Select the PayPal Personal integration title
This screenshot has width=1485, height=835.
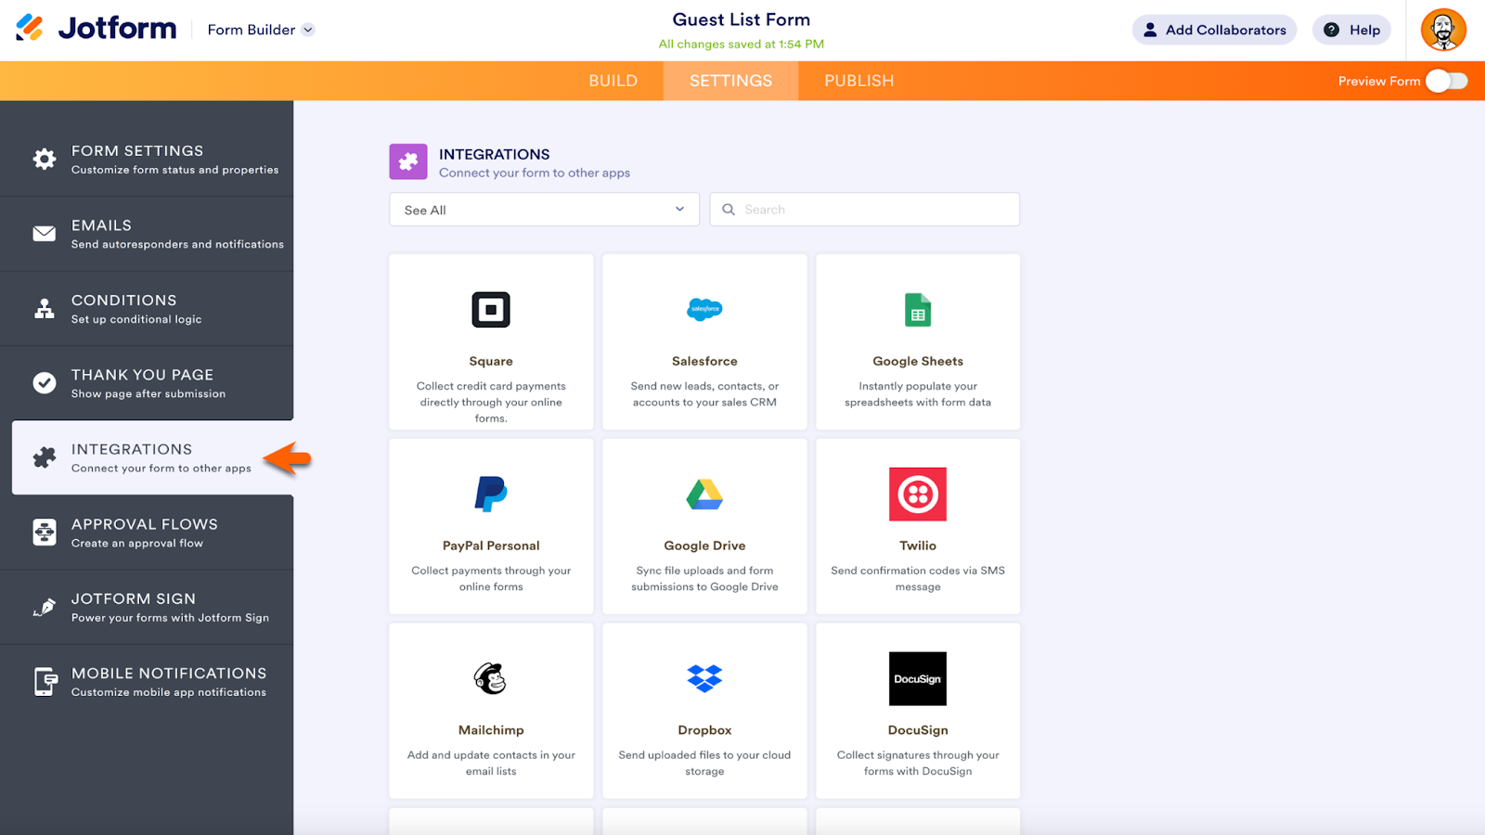(491, 546)
